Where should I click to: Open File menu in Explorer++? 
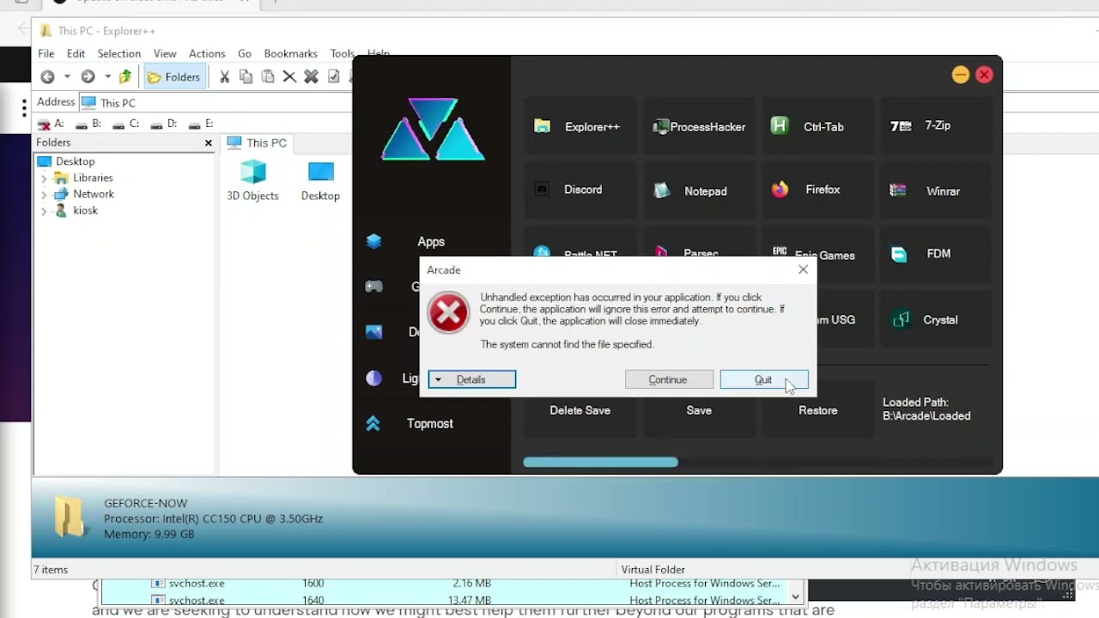click(x=46, y=54)
